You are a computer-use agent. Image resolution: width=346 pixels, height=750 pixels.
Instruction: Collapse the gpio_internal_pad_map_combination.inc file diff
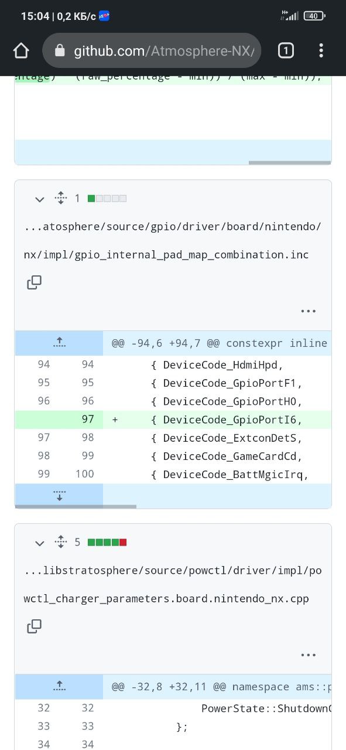pyautogui.click(x=40, y=199)
